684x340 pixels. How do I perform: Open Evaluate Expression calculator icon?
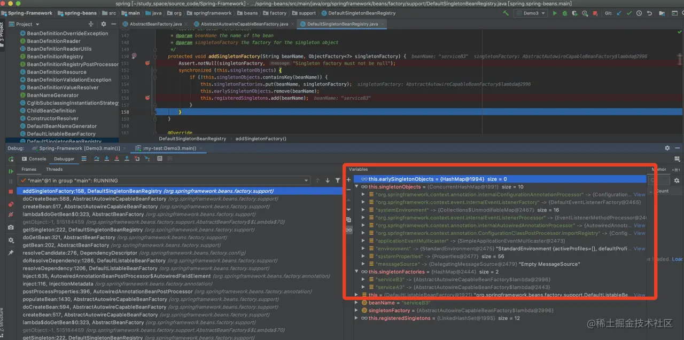161,159
